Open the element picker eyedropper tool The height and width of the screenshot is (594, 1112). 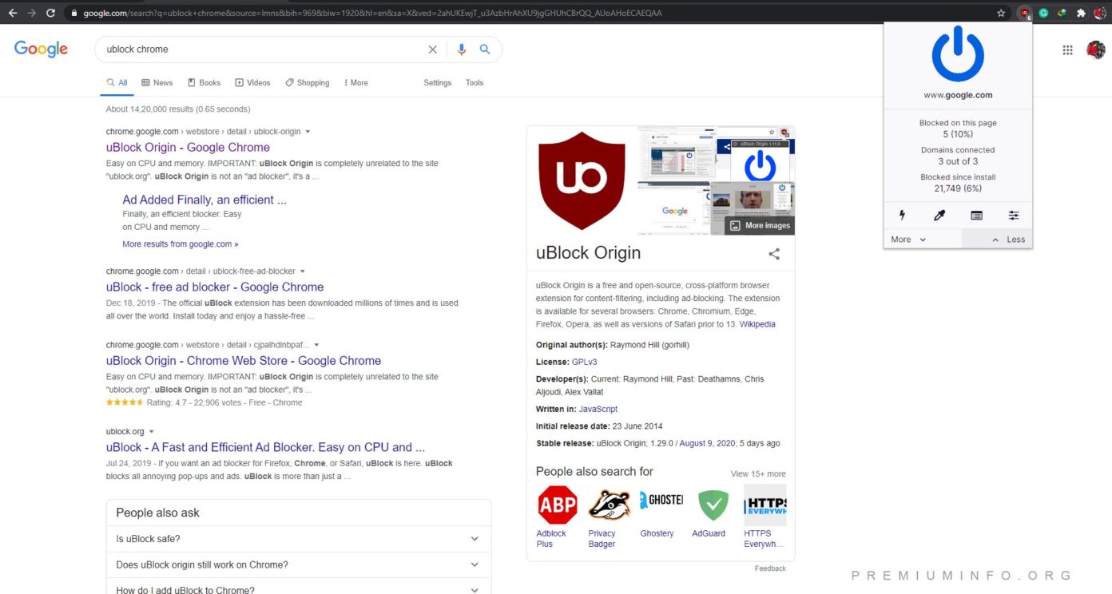pos(939,216)
